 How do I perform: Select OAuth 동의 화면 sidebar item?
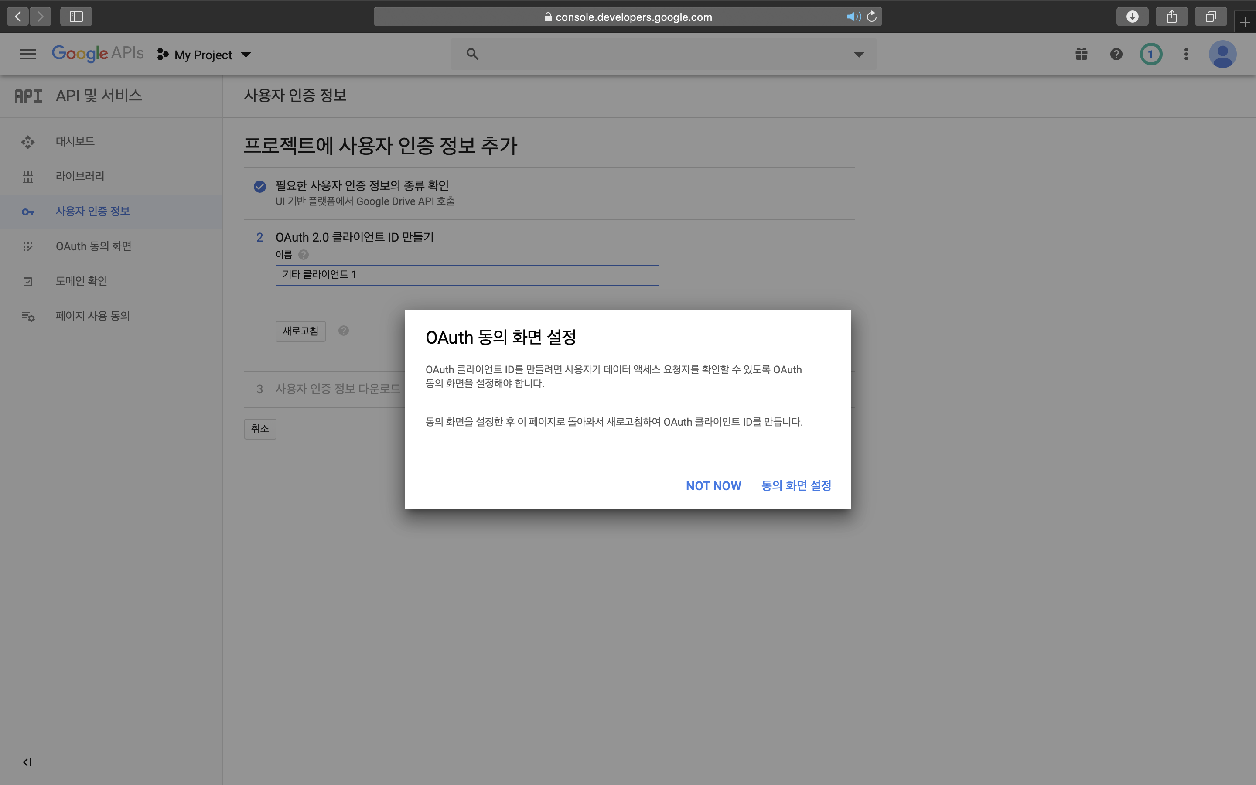click(93, 246)
